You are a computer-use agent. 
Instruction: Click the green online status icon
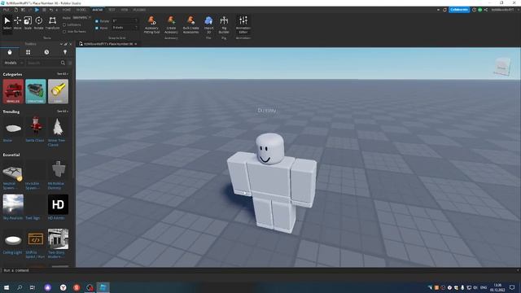(479, 10)
